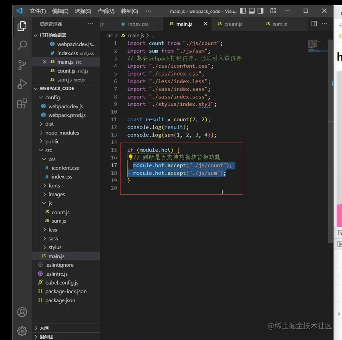This screenshot has height=340, width=342.
Task: Select count.js src\js in open editors
Action: pos(66,71)
